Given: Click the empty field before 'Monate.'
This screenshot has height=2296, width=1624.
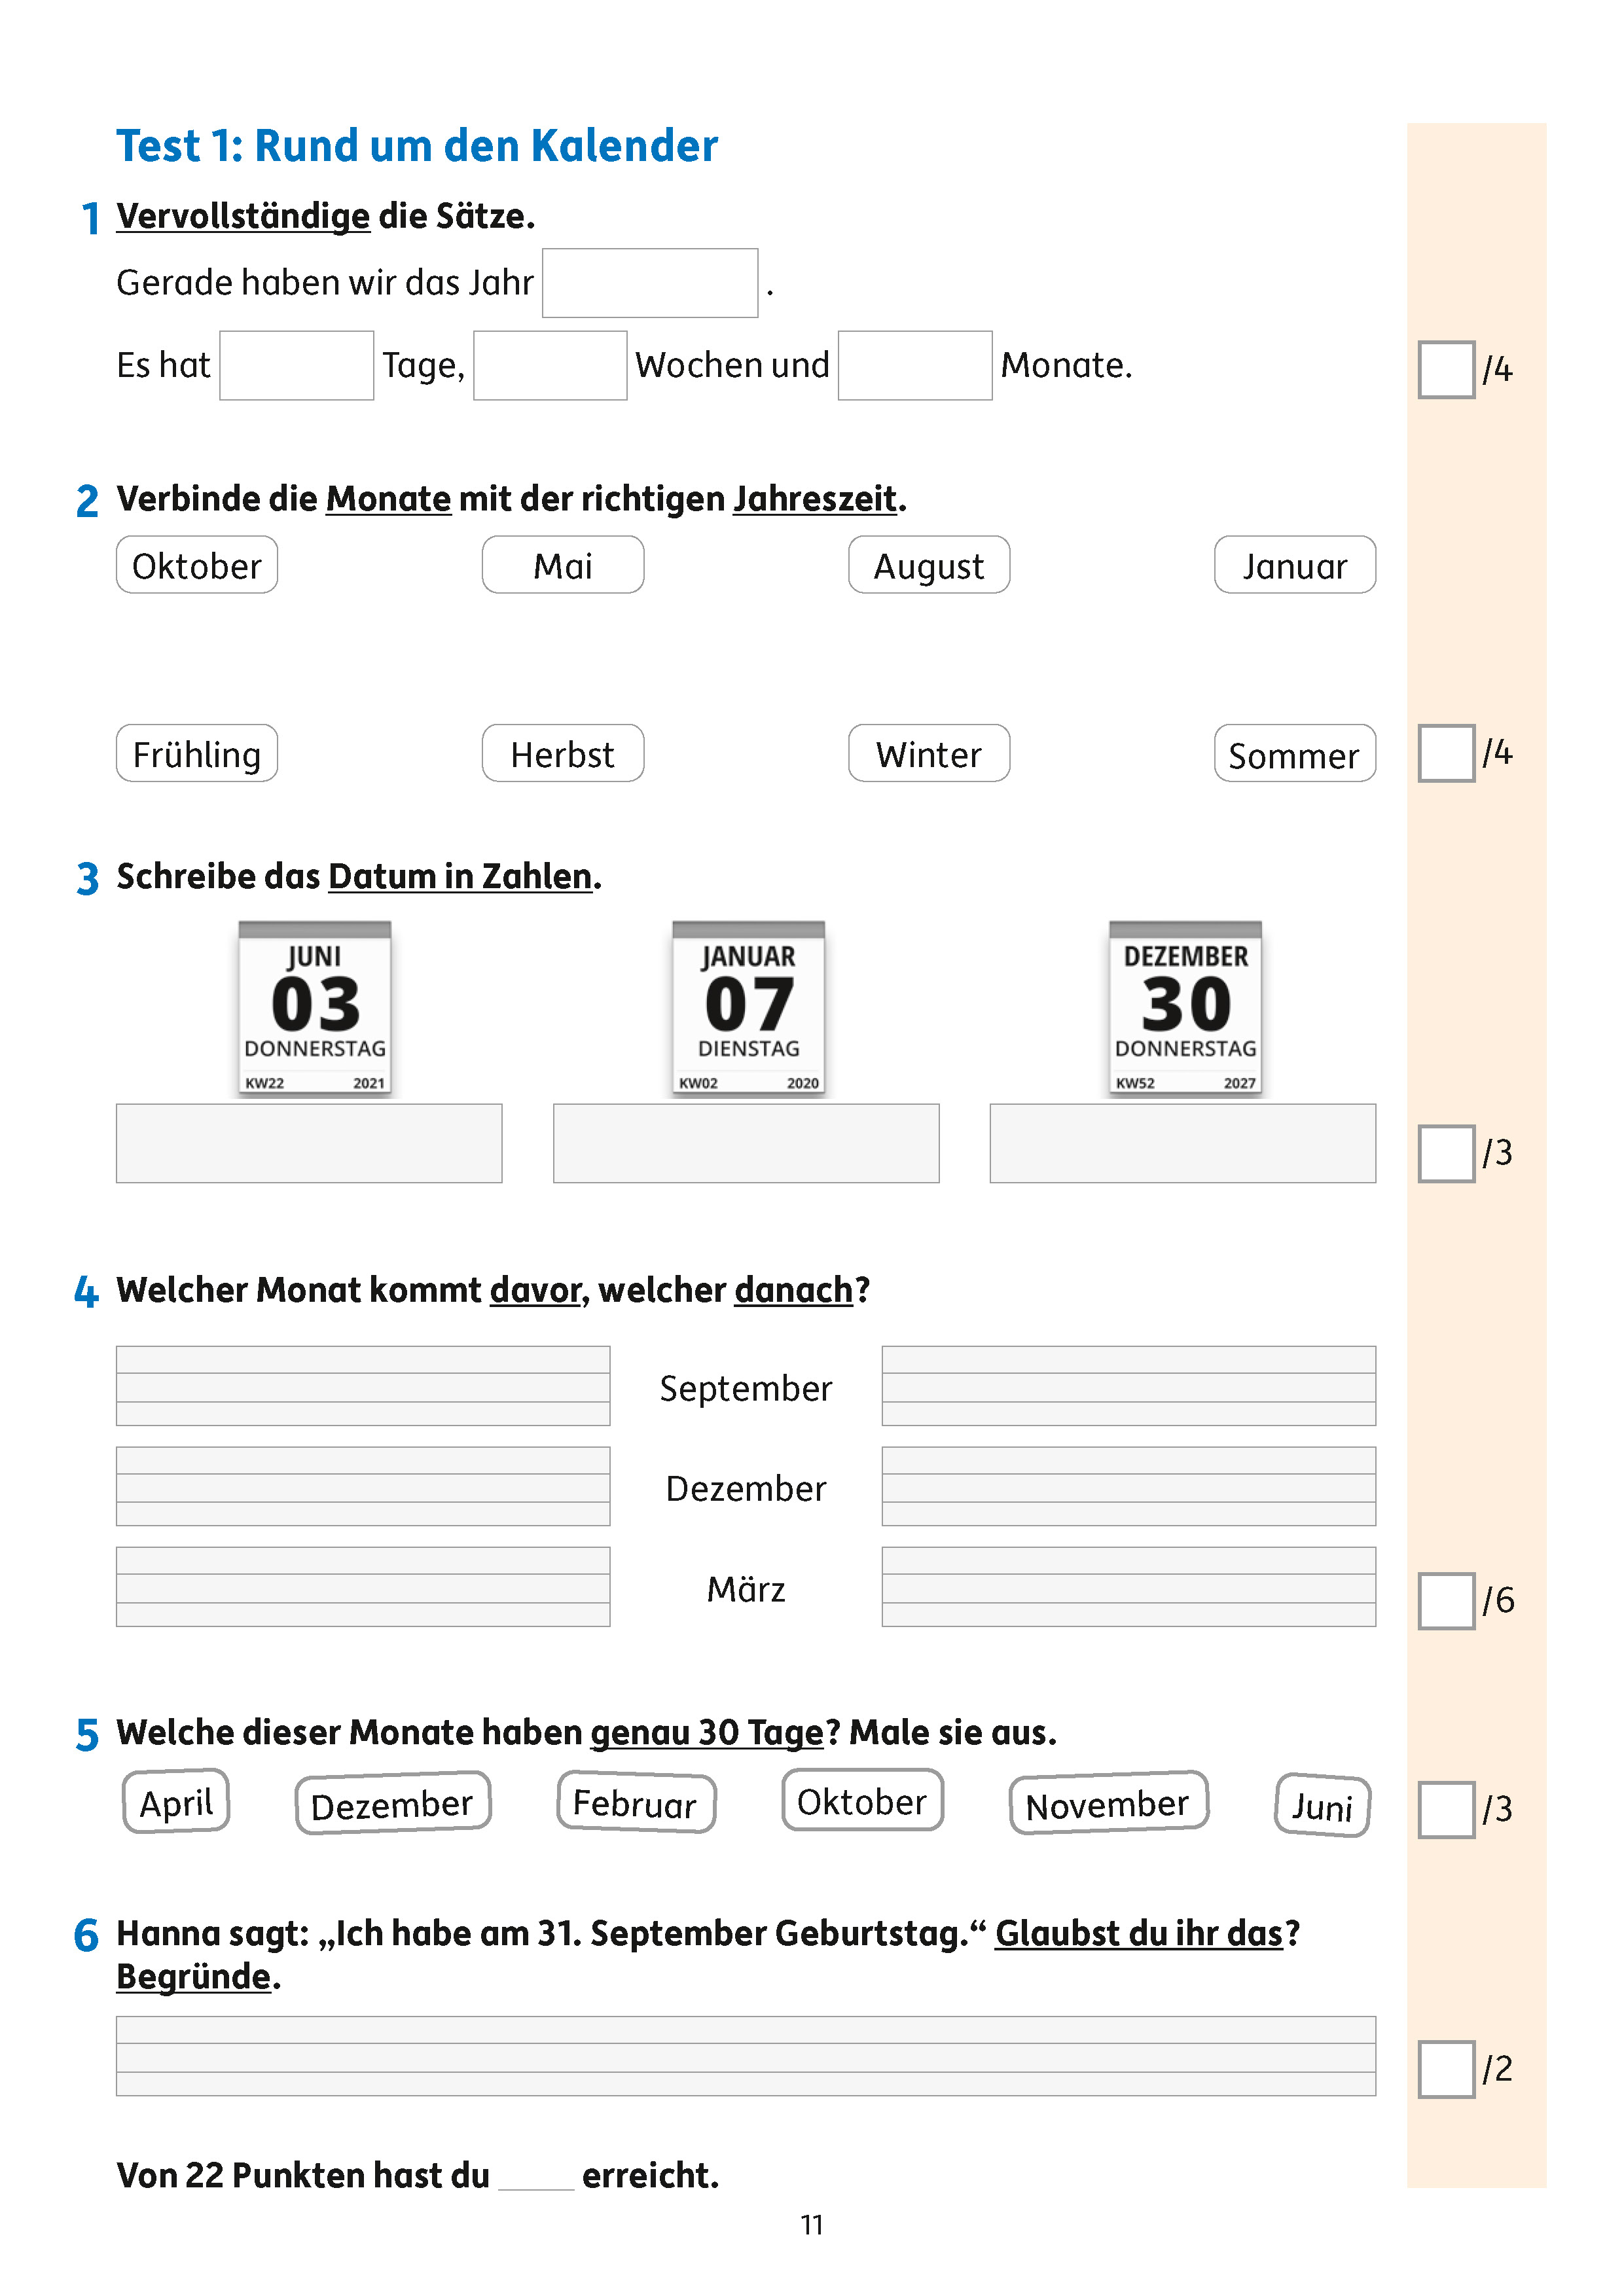Looking at the screenshot, I should click(915, 366).
